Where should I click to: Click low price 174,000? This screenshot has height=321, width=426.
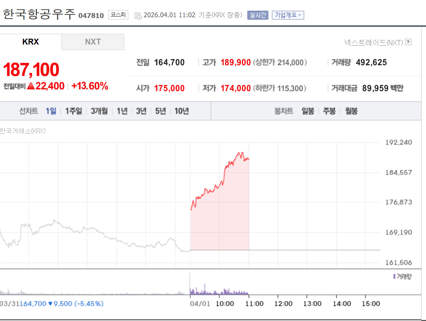click(x=236, y=88)
